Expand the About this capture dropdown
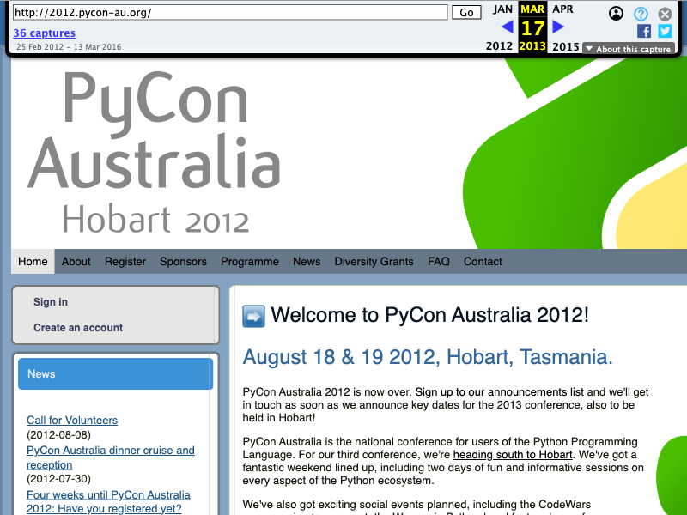 tap(629, 49)
